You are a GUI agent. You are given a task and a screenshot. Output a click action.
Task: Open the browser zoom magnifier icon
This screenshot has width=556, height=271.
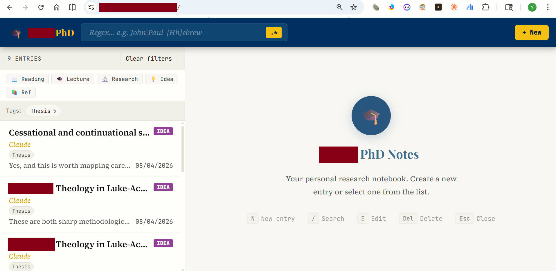pyautogui.click(x=339, y=7)
